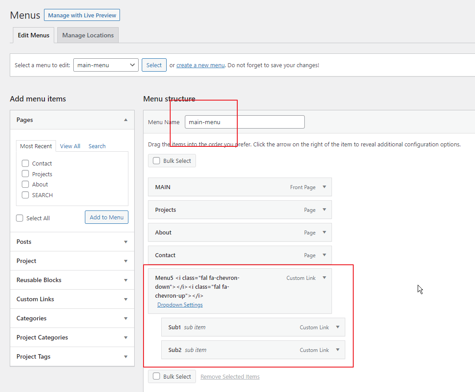Screen dimensions: 475x392
Task: Expand the About menu item arrow
Action: click(324, 232)
